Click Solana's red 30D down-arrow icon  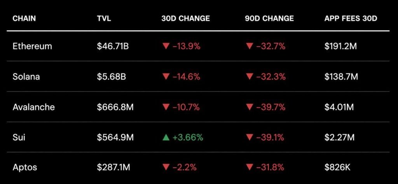(166, 77)
